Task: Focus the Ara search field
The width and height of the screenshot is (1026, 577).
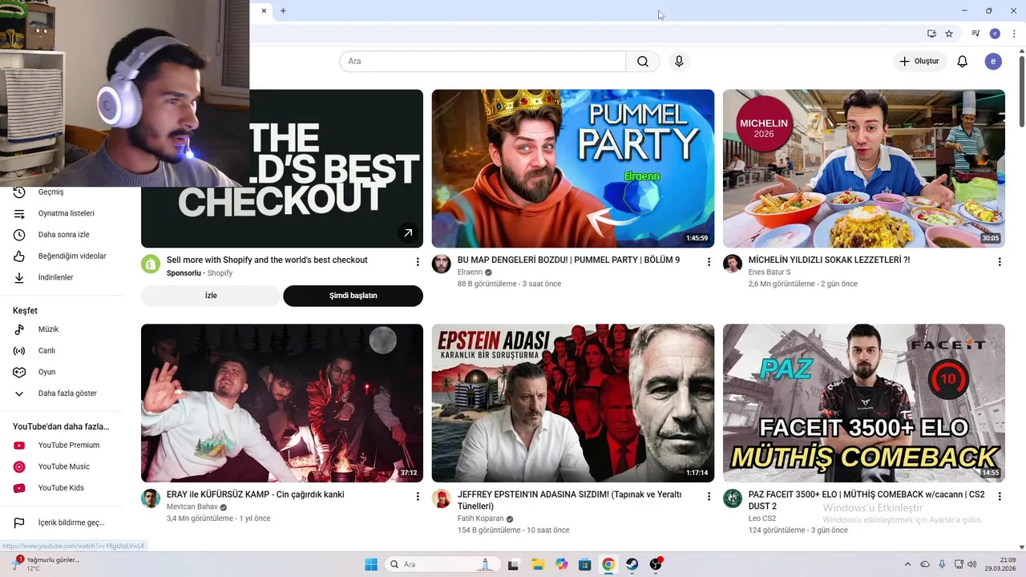Action: 483,62
